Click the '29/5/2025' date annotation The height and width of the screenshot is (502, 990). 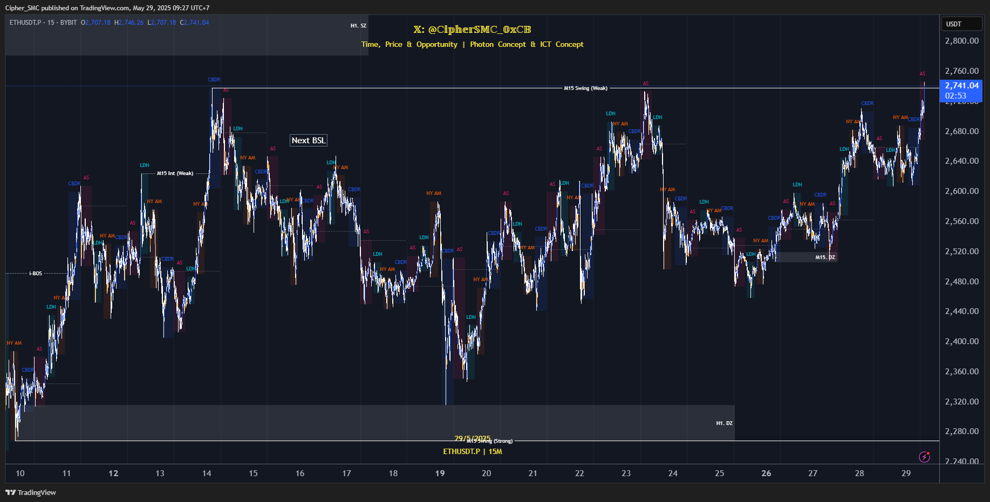point(473,438)
